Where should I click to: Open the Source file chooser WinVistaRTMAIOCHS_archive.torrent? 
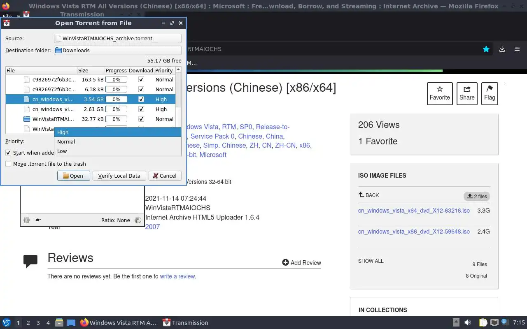click(118, 38)
